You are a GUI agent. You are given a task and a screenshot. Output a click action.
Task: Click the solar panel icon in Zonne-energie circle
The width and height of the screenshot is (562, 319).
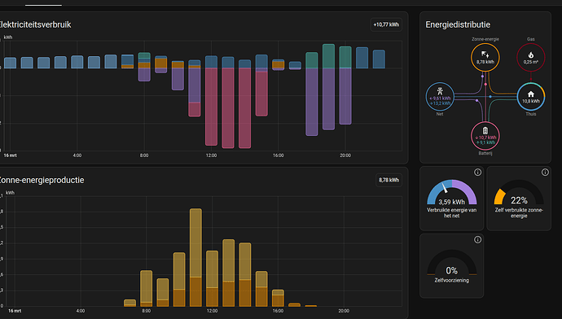coord(485,55)
